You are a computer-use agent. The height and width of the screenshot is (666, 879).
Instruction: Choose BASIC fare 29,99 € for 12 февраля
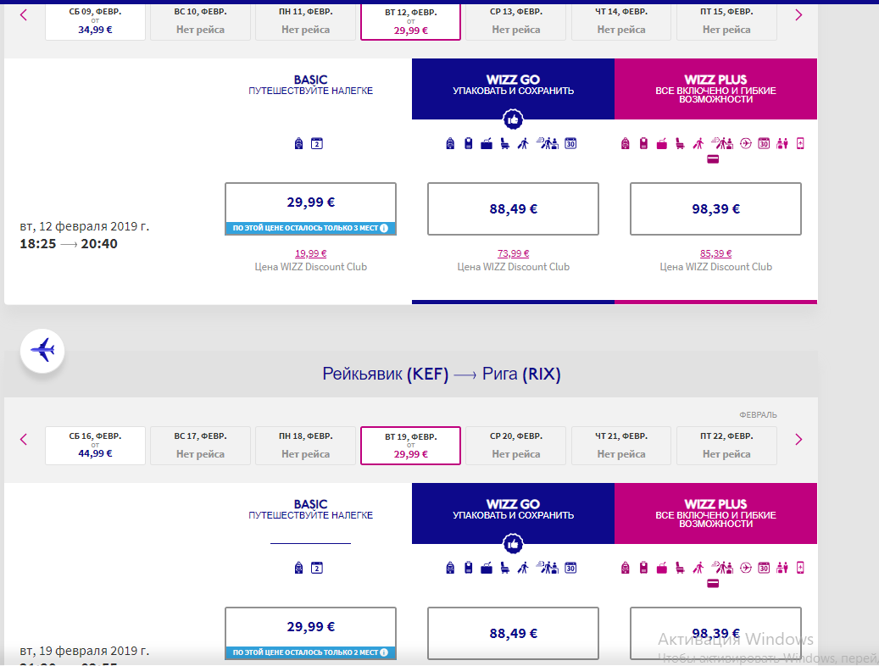(310, 208)
